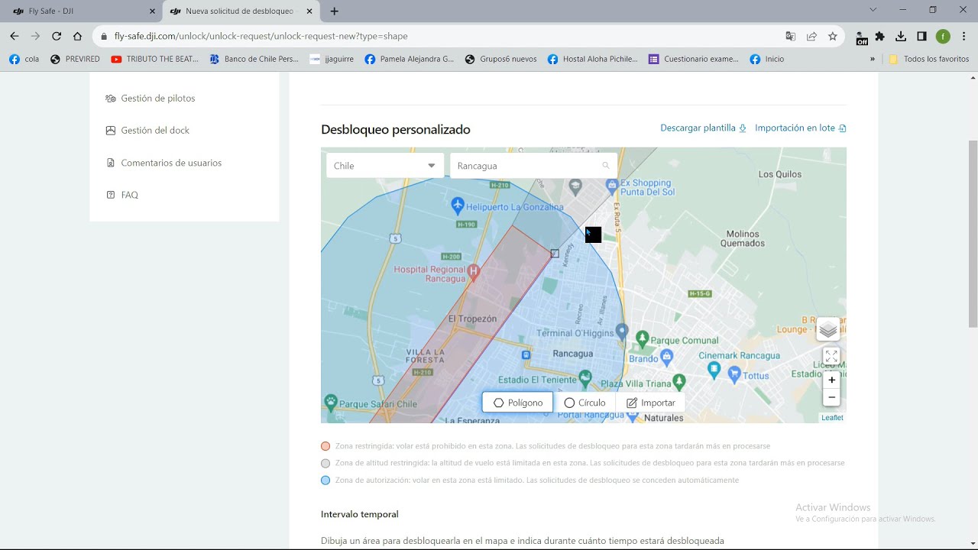
Task: Open the Leaflet attribution link
Action: point(832,418)
